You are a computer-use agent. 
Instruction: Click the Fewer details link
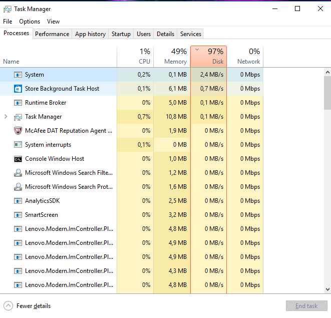[34, 306]
